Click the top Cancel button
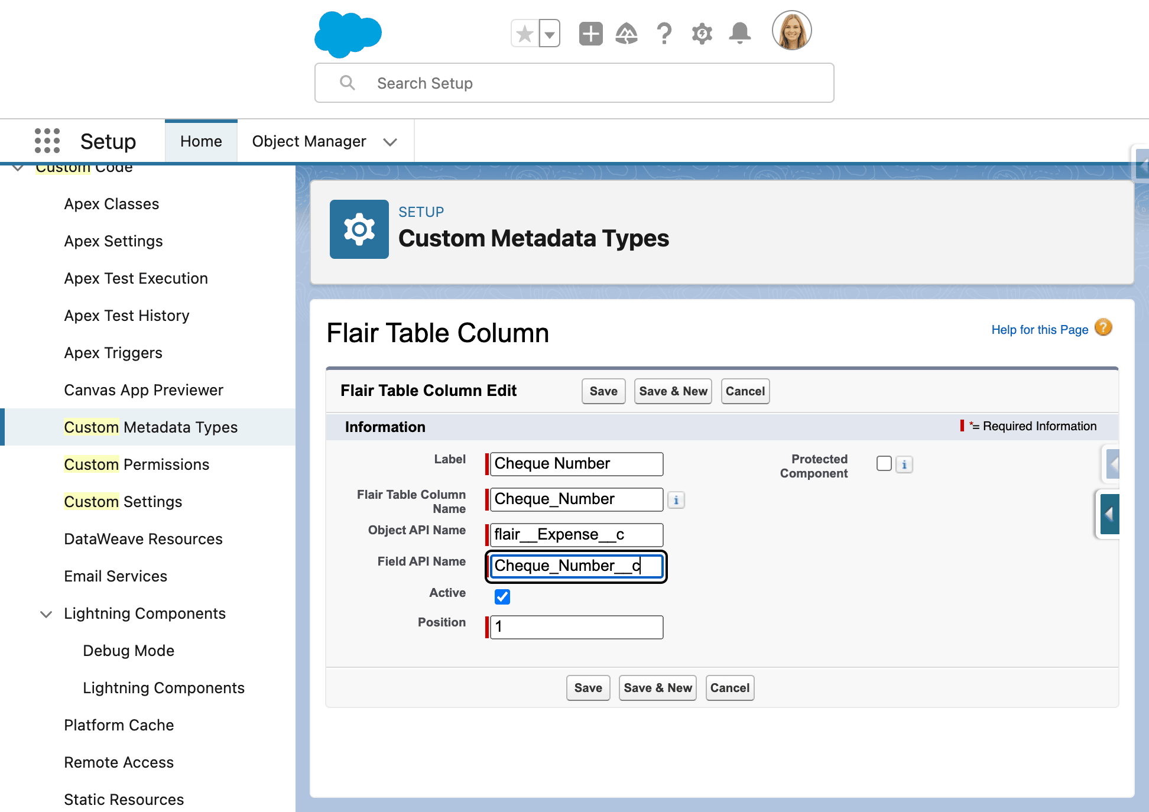This screenshot has height=812, width=1149. (x=745, y=391)
